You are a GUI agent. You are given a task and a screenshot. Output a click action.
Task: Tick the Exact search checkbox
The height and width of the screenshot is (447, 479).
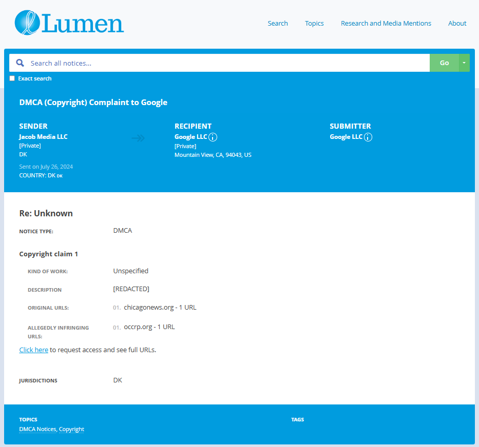click(12, 78)
